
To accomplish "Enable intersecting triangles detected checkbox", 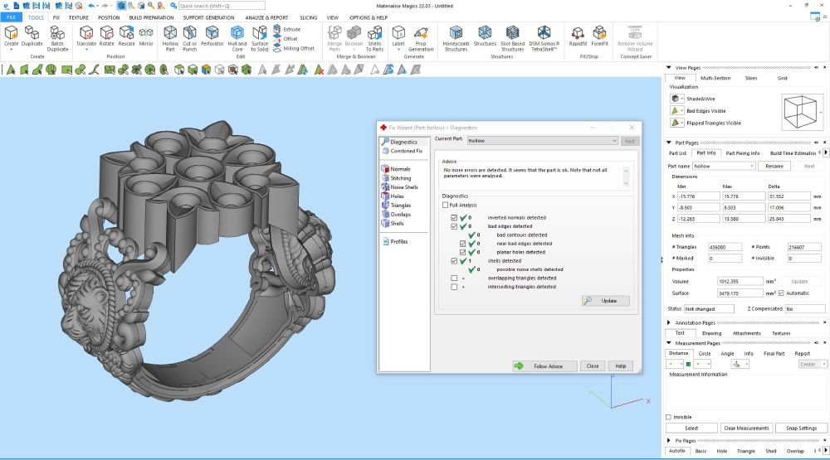I will coord(454,287).
